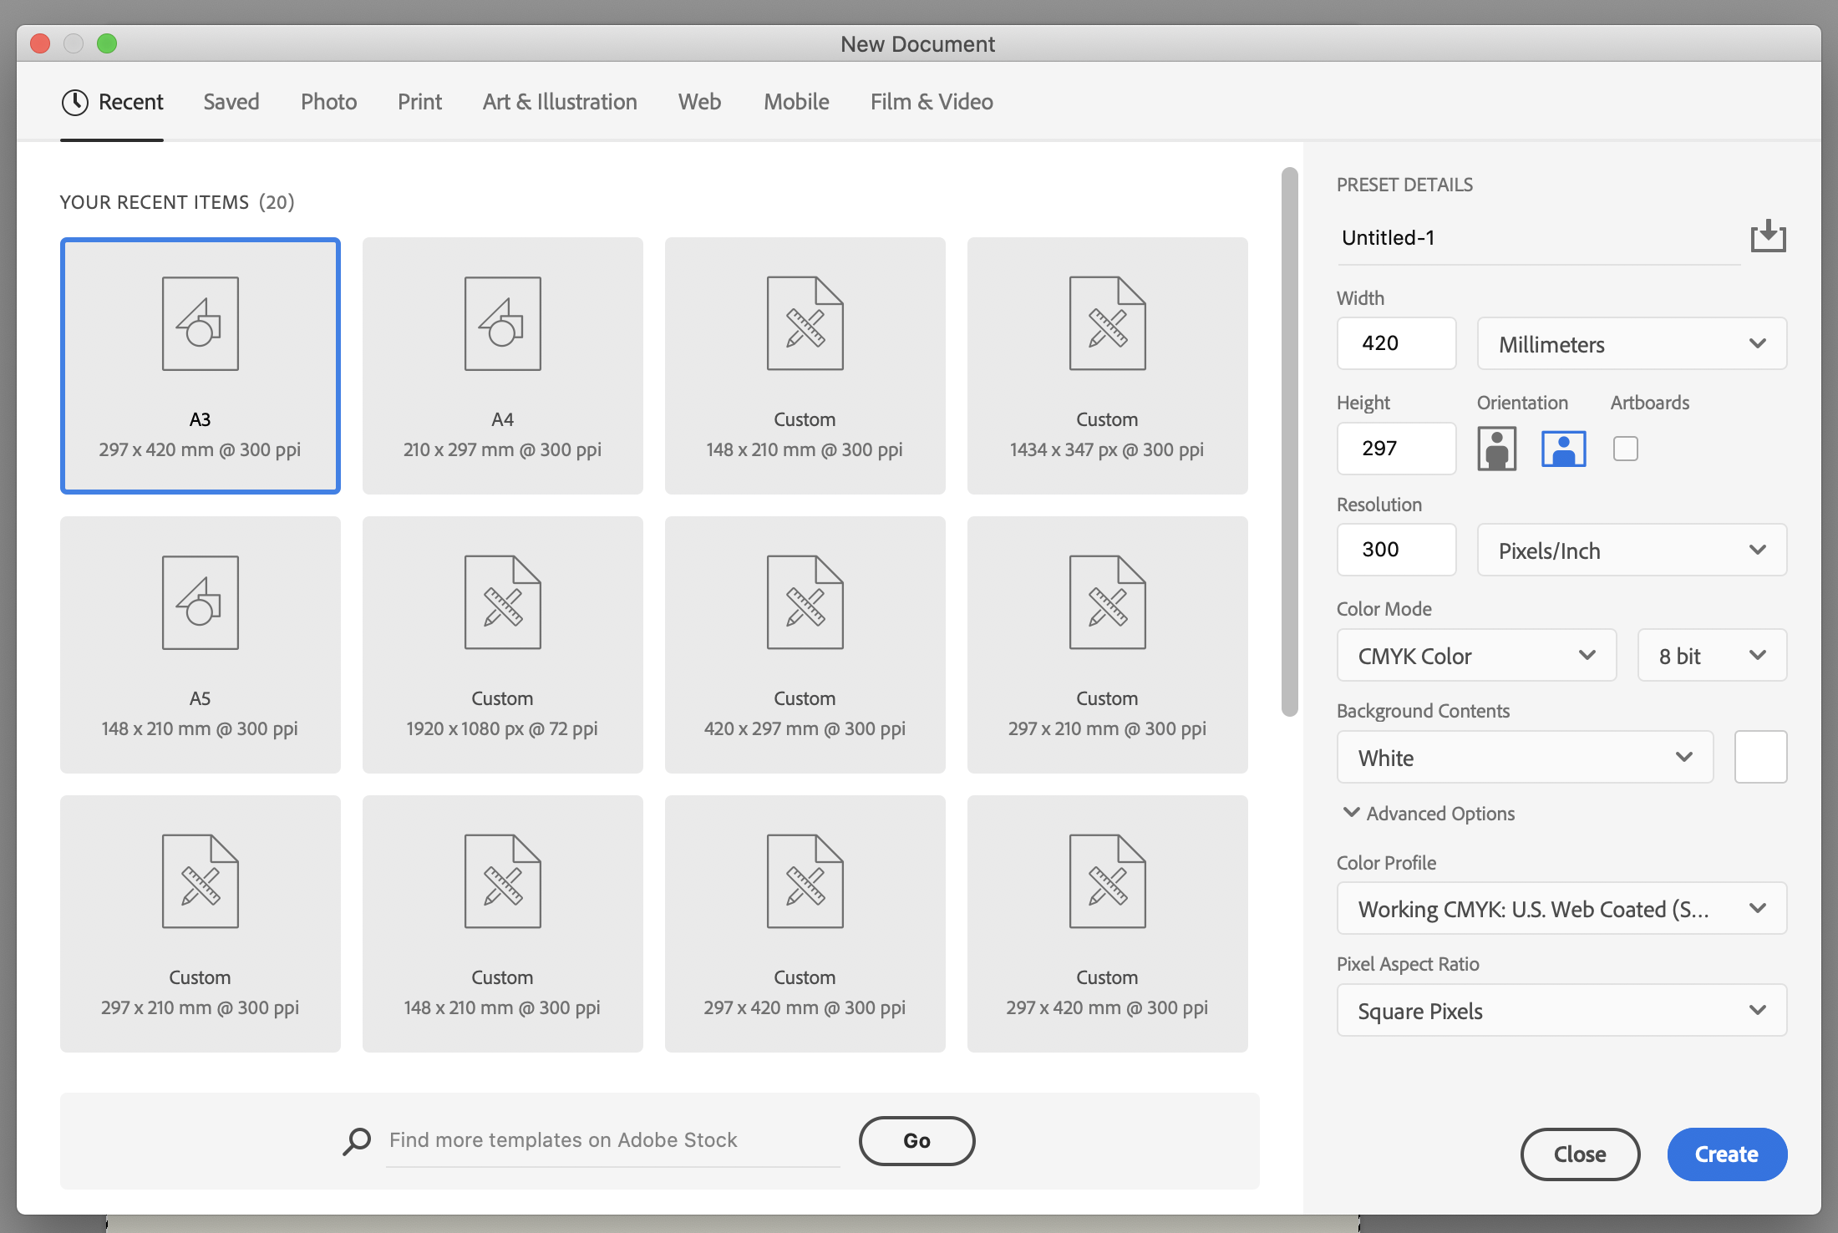Enable the Artboards checkbox
Image resolution: width=1838 pixels, height=1233 pixels.
(x=1625, y=449)
